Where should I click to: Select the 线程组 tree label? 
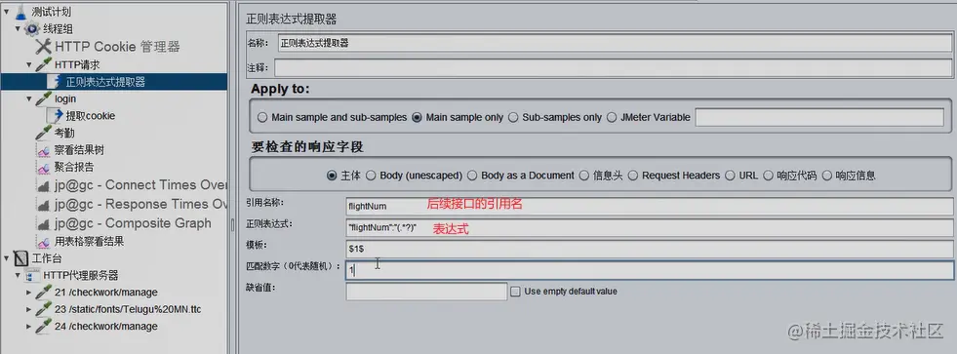(58, 29)
